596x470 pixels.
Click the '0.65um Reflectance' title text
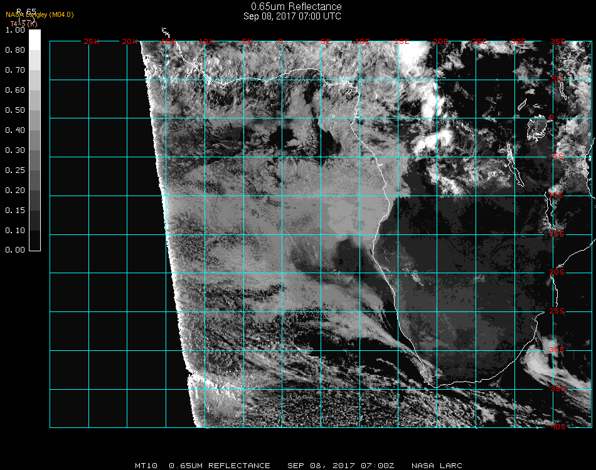(296, 6)
